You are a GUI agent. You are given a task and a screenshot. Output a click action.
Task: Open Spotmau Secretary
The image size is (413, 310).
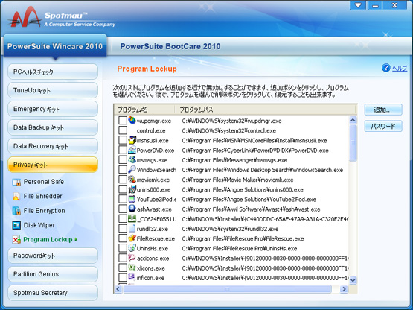53,293
